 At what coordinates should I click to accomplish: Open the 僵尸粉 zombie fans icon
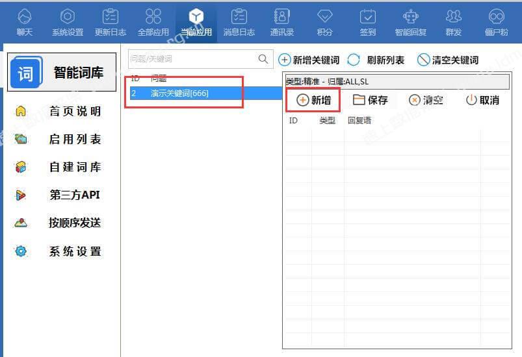tap(497, 22)
